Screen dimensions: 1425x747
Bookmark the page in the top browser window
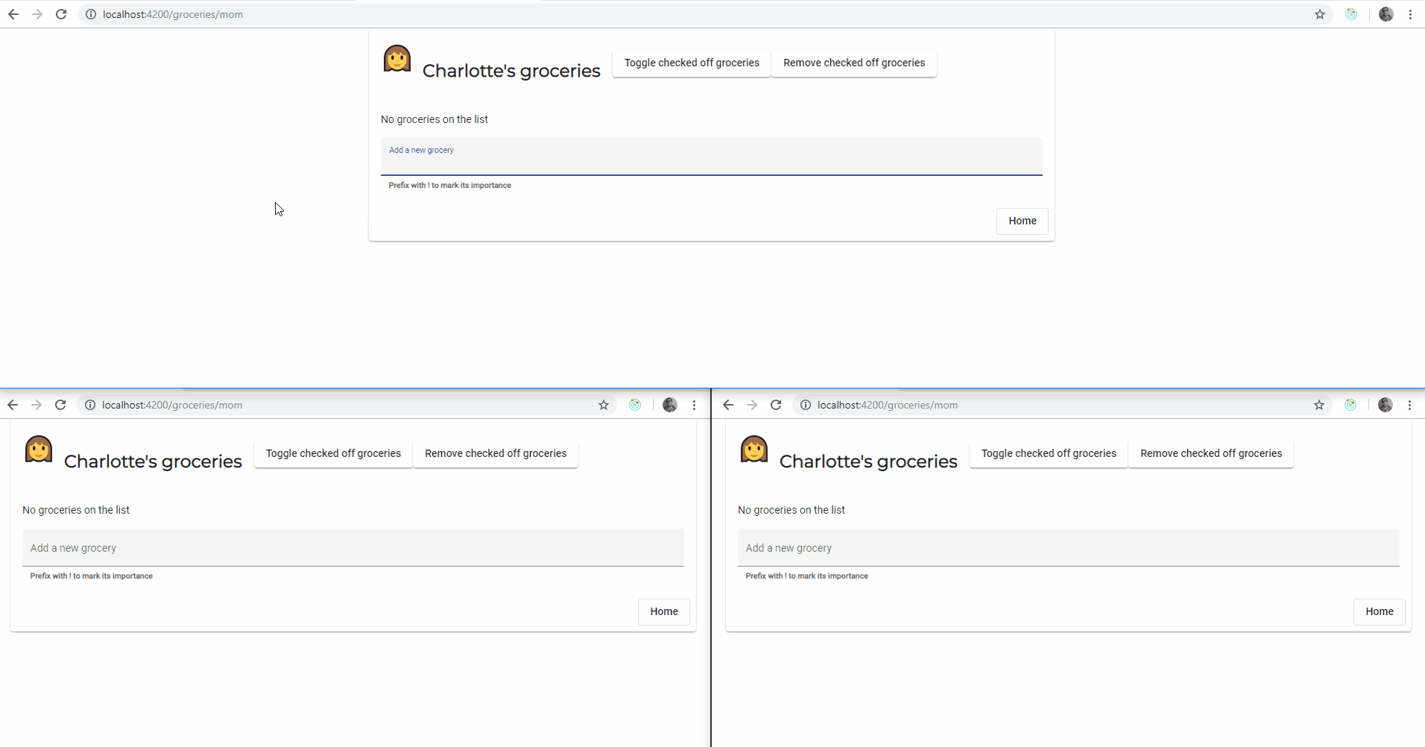(x=1320, y=14)
